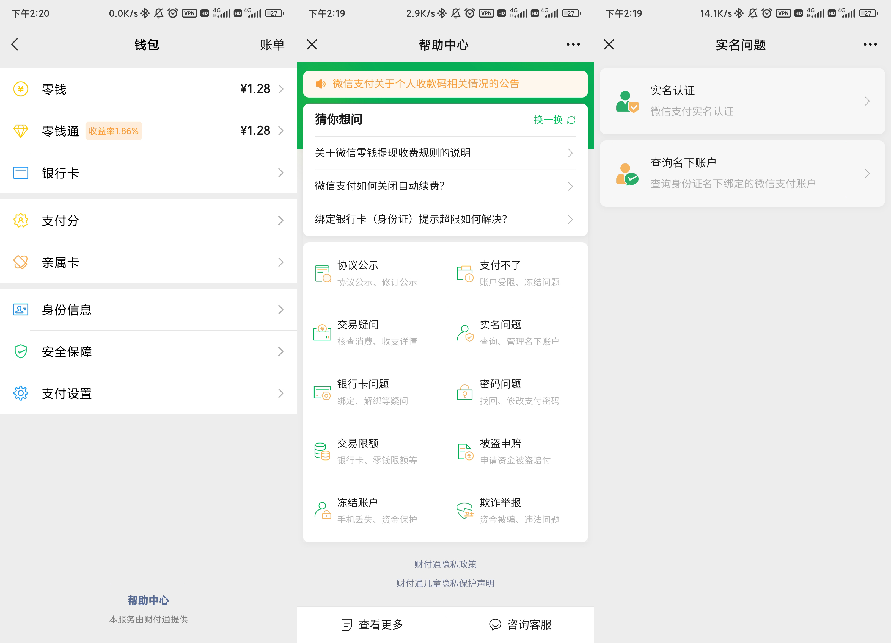This screenshot has height=643, width=891.
Task: Tap the 亲属卡 cards icon
Action: tap(20, 262)
